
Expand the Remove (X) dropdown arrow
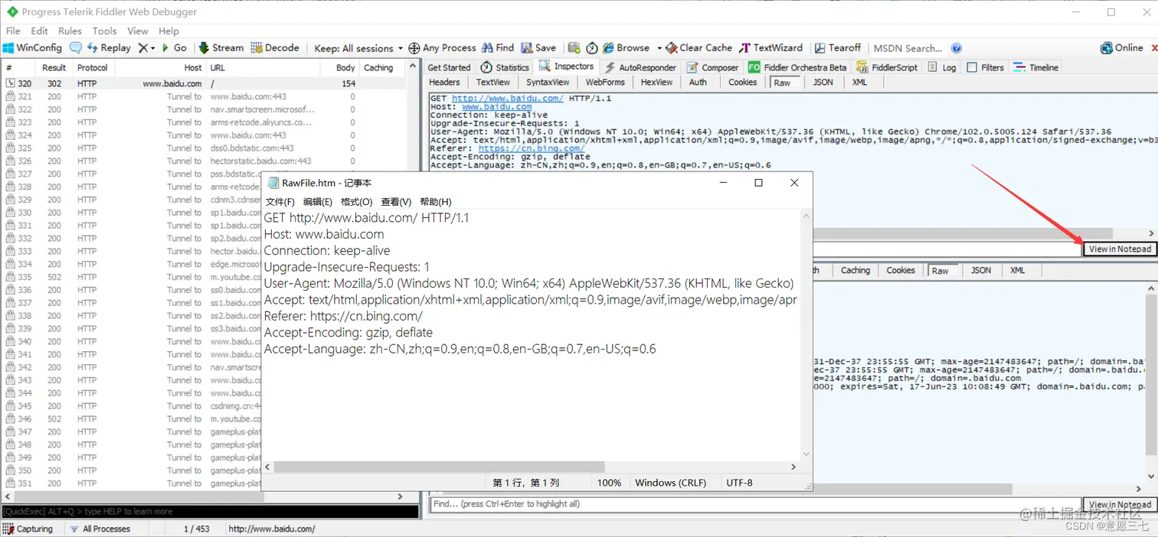pyautogui.click(x=153, y=47)
